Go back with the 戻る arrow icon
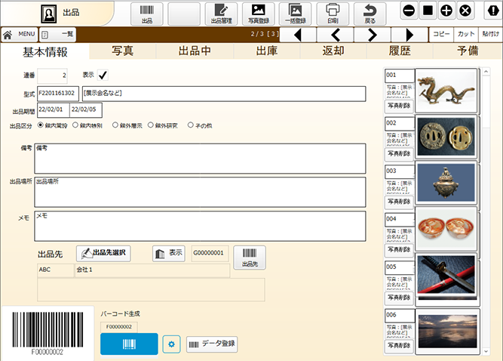The image size is (503, 361). click(370, 14)
